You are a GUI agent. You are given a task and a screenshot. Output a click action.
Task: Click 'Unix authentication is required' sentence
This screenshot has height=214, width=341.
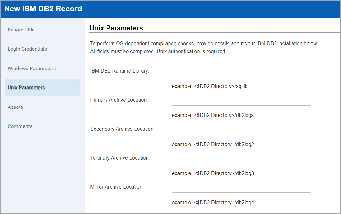pos(191,52)
